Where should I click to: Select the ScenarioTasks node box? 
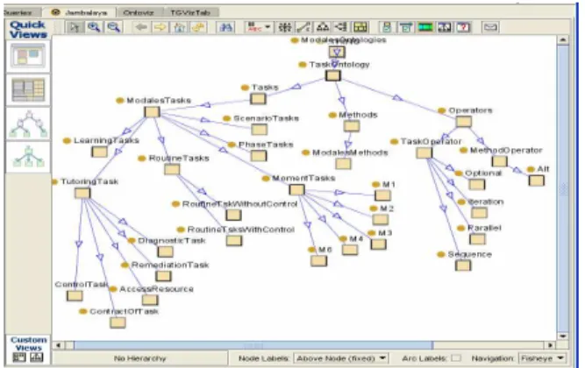260,130
